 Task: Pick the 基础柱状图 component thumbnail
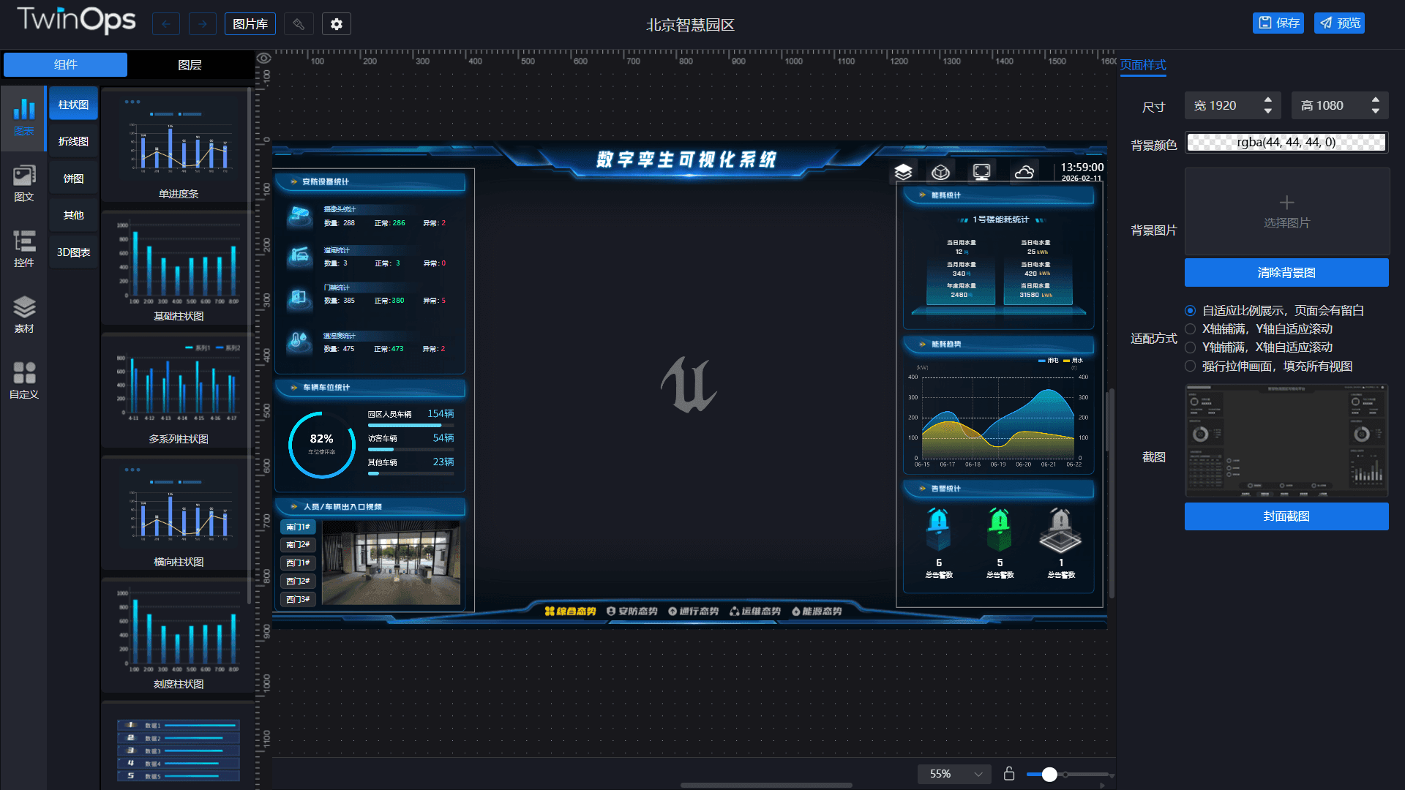pos(178,268)
